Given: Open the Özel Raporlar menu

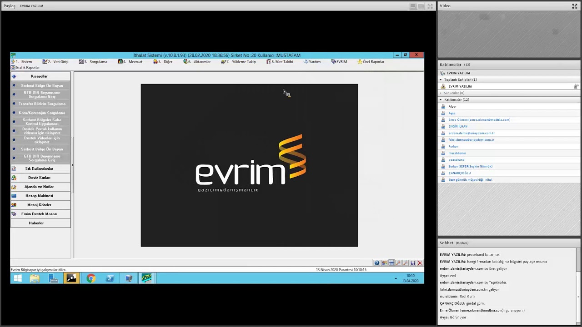Looking at the screenshot, I should [x=371, y=62].
